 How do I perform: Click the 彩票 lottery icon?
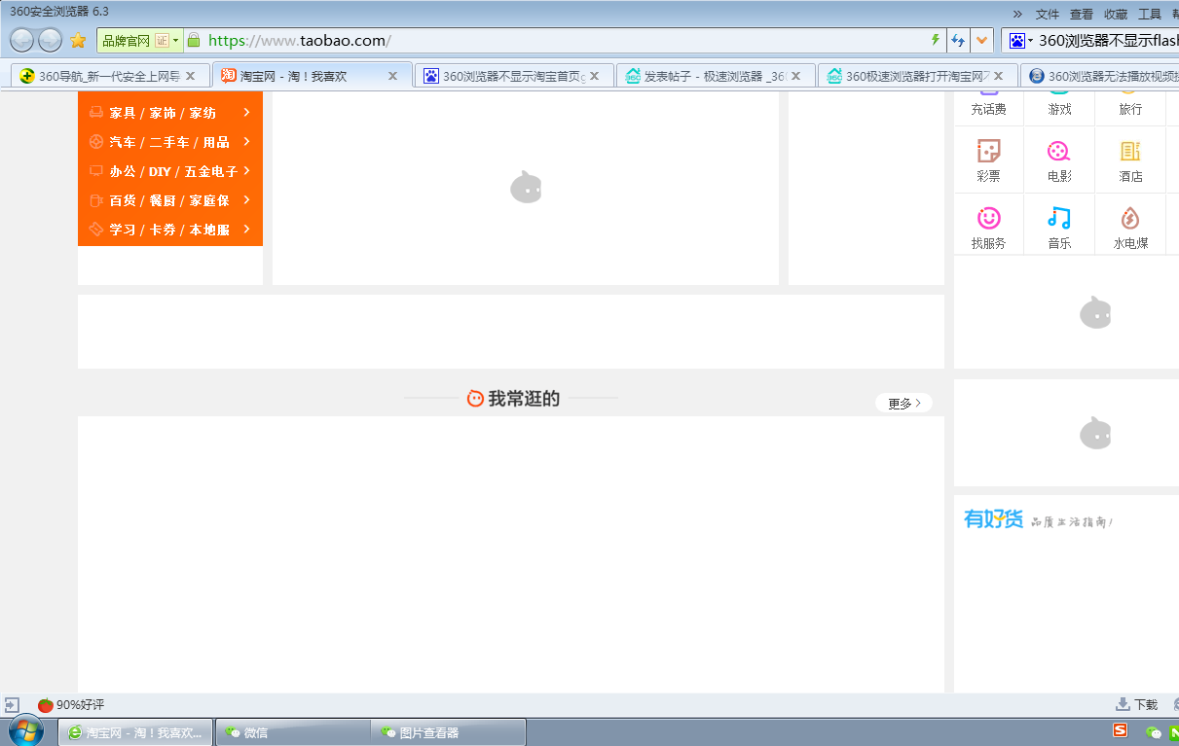[989, 151]
